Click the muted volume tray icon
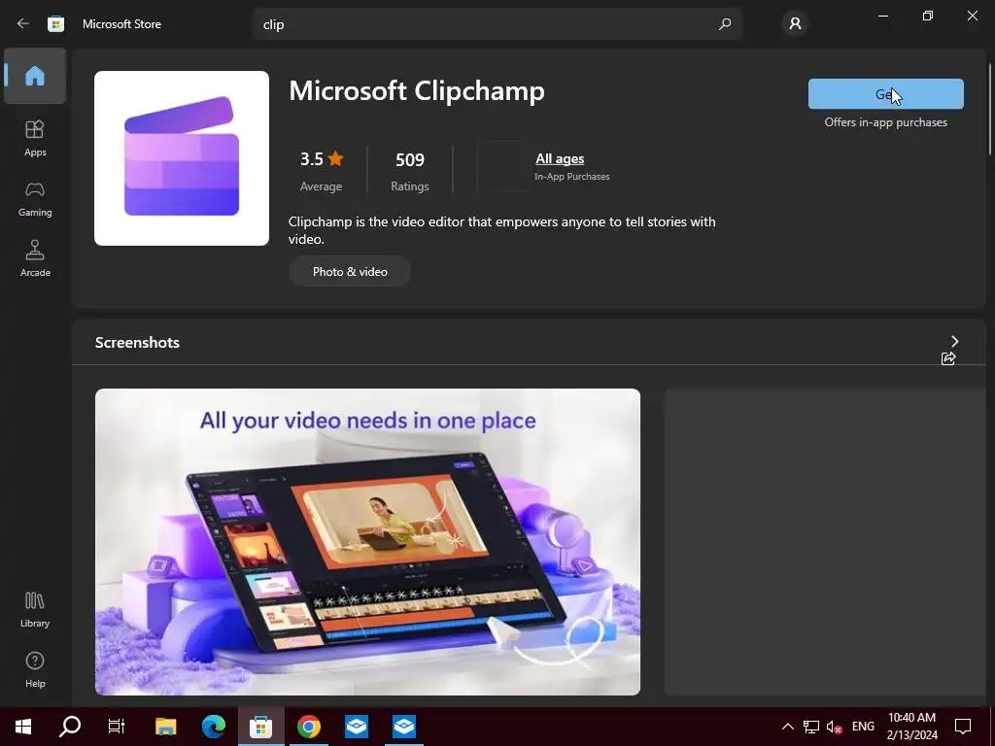This screenshot has width=995, height=746. click(x=834, y=727)
